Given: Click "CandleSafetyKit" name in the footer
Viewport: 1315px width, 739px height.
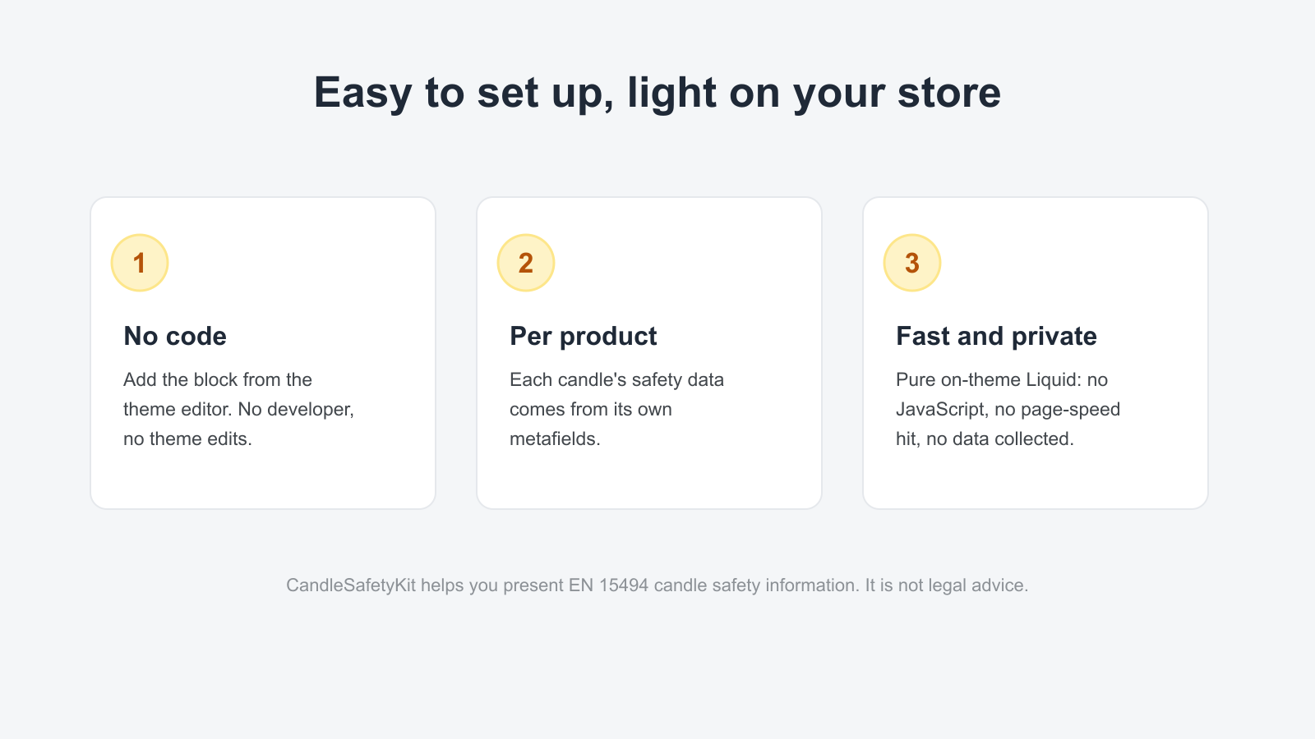Looking at the screenshot, I should click(x=351, y=585).
